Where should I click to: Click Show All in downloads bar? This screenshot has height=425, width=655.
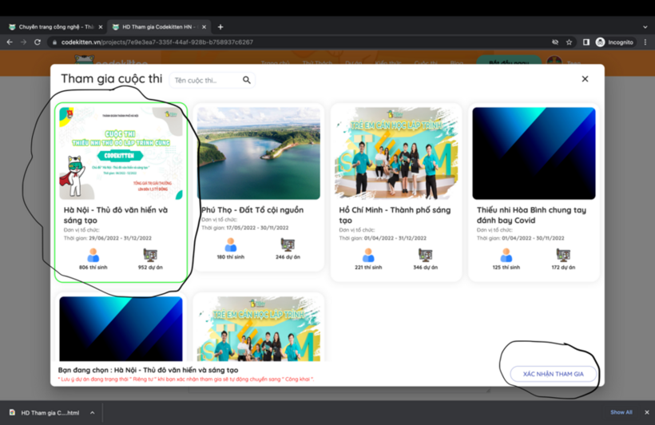(621, 413)
